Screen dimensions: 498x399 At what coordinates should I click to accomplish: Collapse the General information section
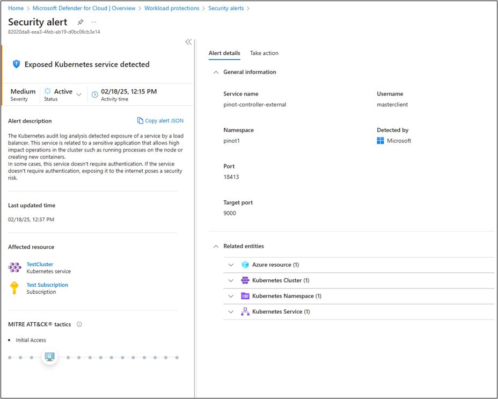(216, 72)
